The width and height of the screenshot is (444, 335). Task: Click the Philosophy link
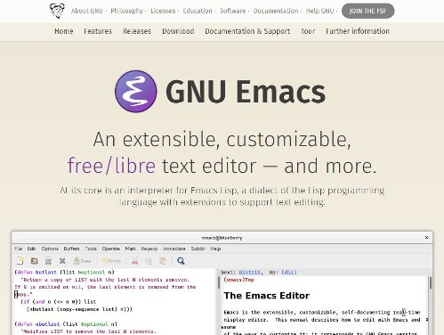(x=126, y=11)
